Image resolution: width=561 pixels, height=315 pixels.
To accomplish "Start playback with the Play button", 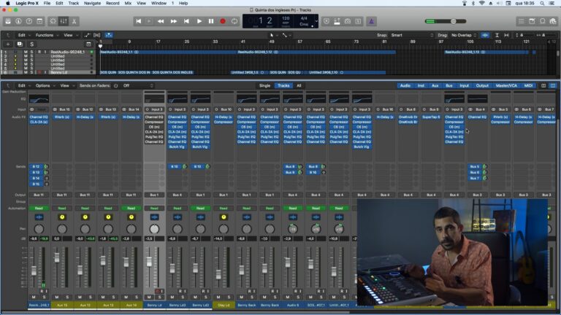I will click(199, 21).
